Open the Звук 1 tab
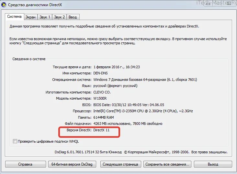 (45, 17)
